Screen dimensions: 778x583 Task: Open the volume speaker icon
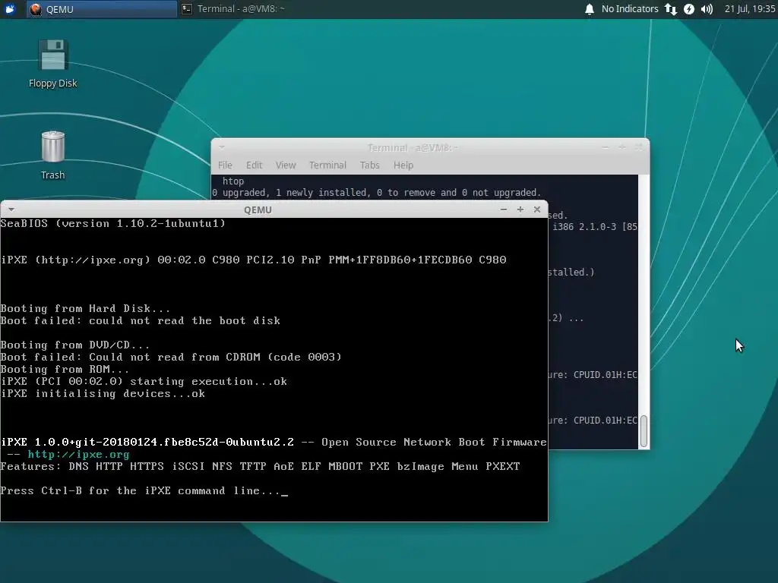click(x=707, y=9)
